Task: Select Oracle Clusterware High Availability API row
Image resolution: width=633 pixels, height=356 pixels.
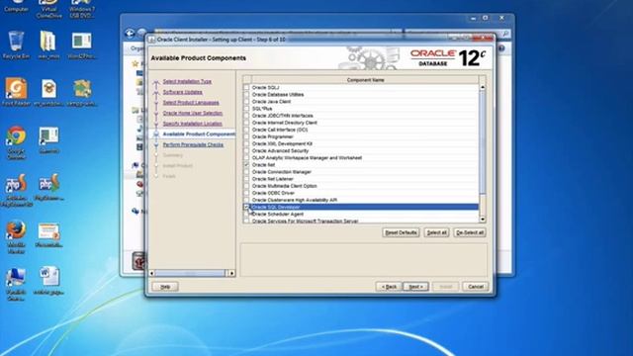Action: pyautogui.click(x=361, y=200)
